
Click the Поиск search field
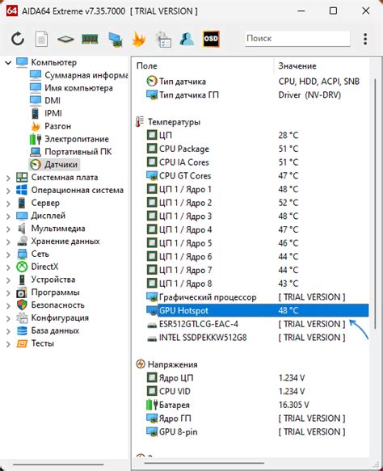click(297, 39)
